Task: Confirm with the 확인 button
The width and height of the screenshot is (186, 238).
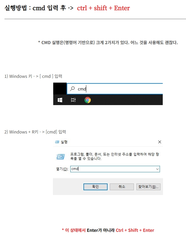Action: [x=96, y=187]
